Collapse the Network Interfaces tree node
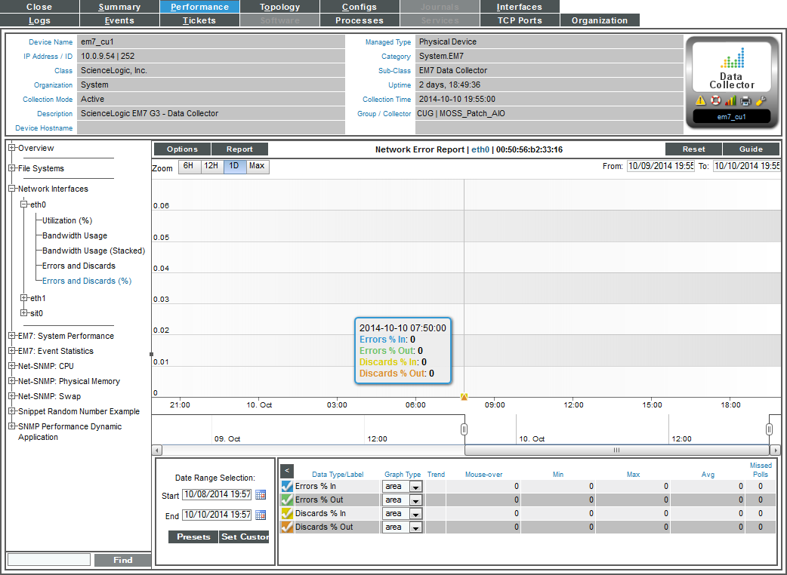 tap(12, 189)
